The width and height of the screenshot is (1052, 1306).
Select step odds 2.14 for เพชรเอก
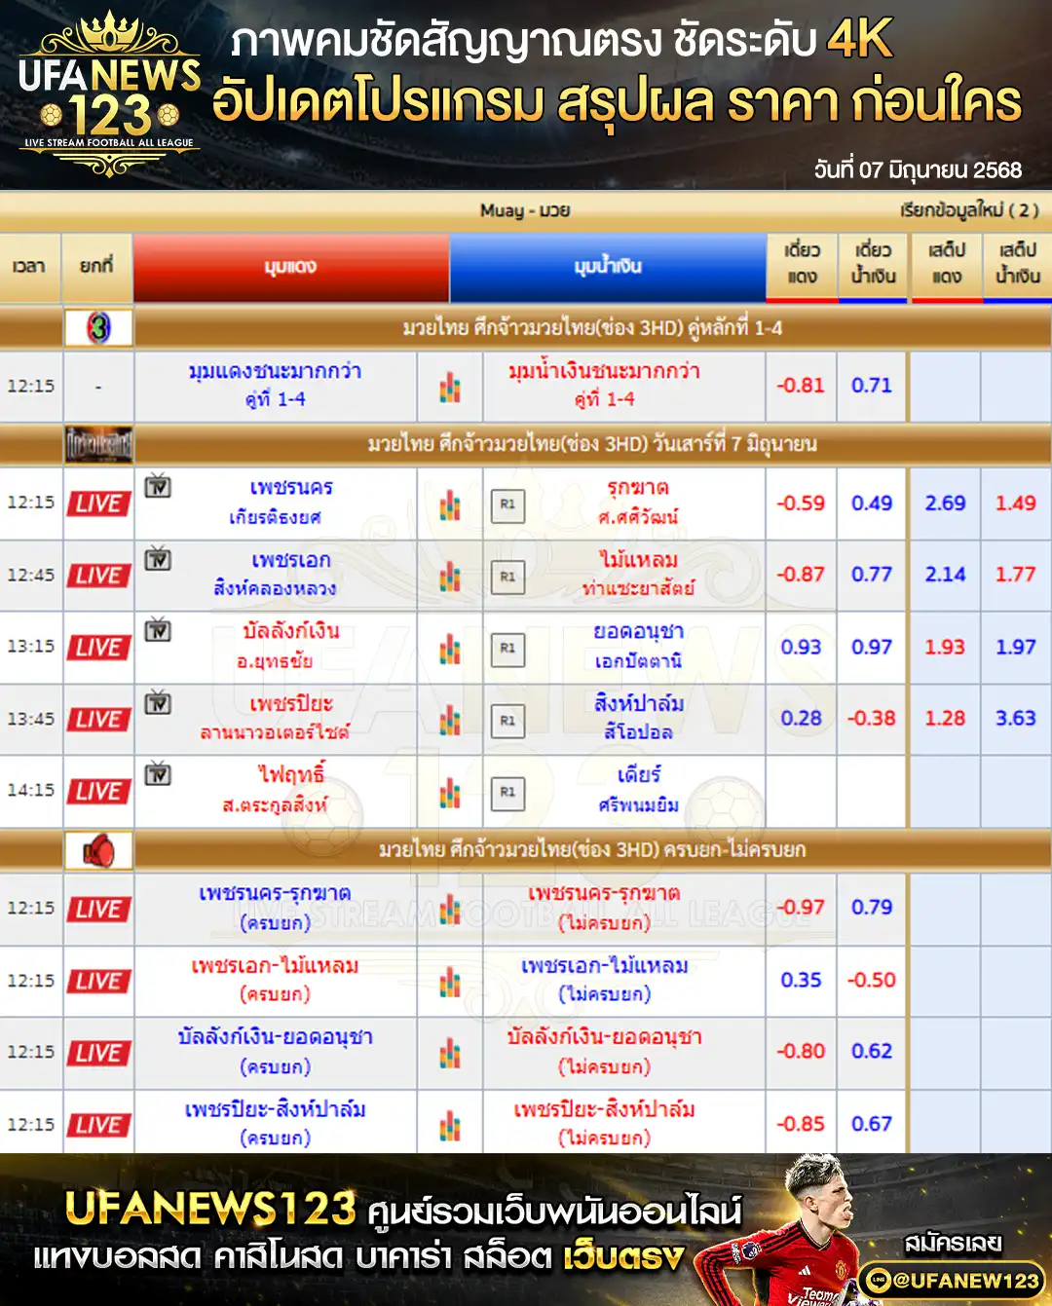[x=945, y=575]
